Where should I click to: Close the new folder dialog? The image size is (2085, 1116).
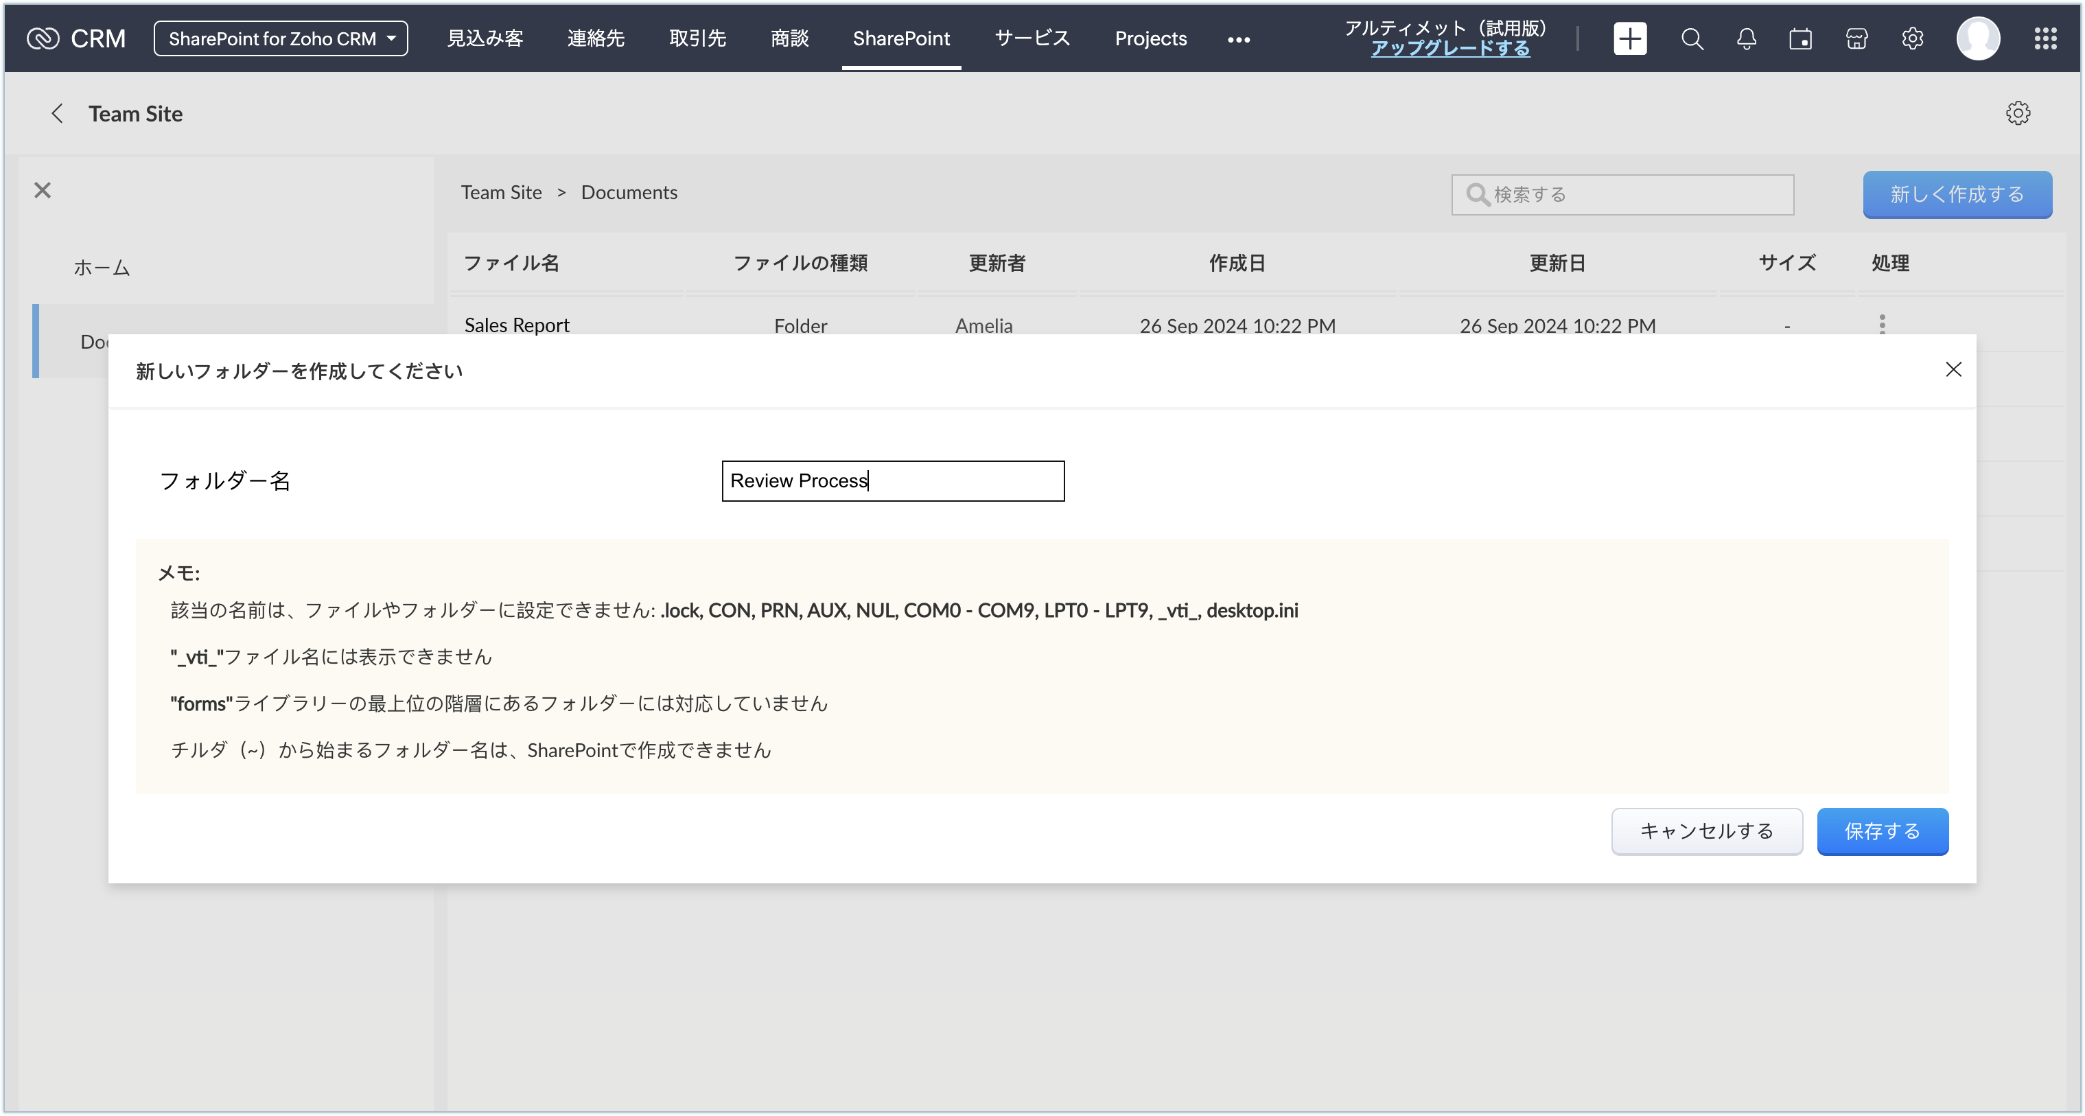1953,370
